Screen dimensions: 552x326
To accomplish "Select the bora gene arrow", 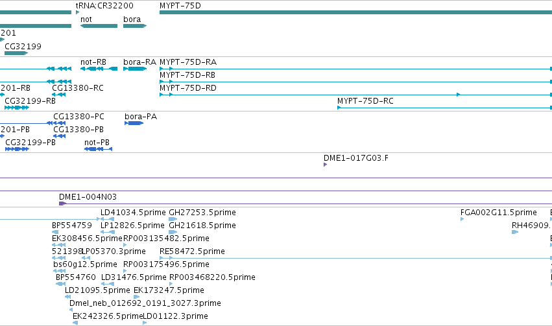I will [135, 26].
